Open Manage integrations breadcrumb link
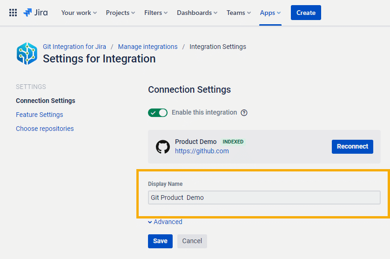 point(148,47)
